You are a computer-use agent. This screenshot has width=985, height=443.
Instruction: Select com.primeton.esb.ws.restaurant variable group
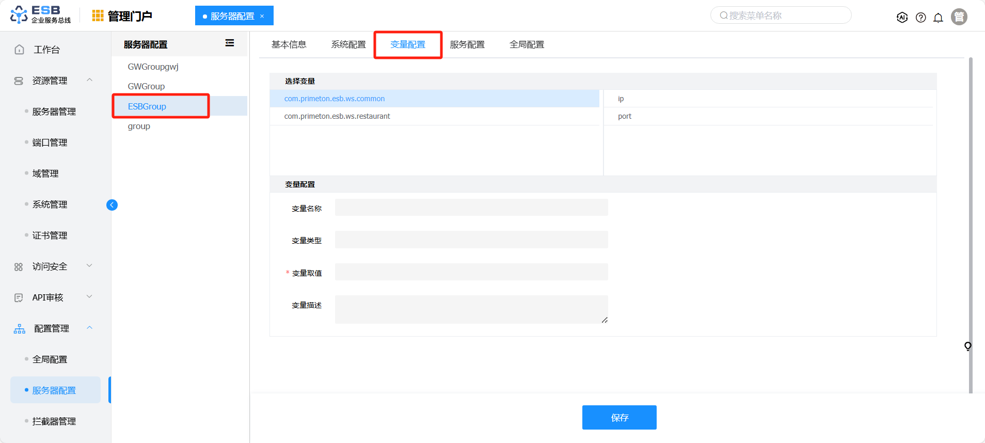coord(337,116)
